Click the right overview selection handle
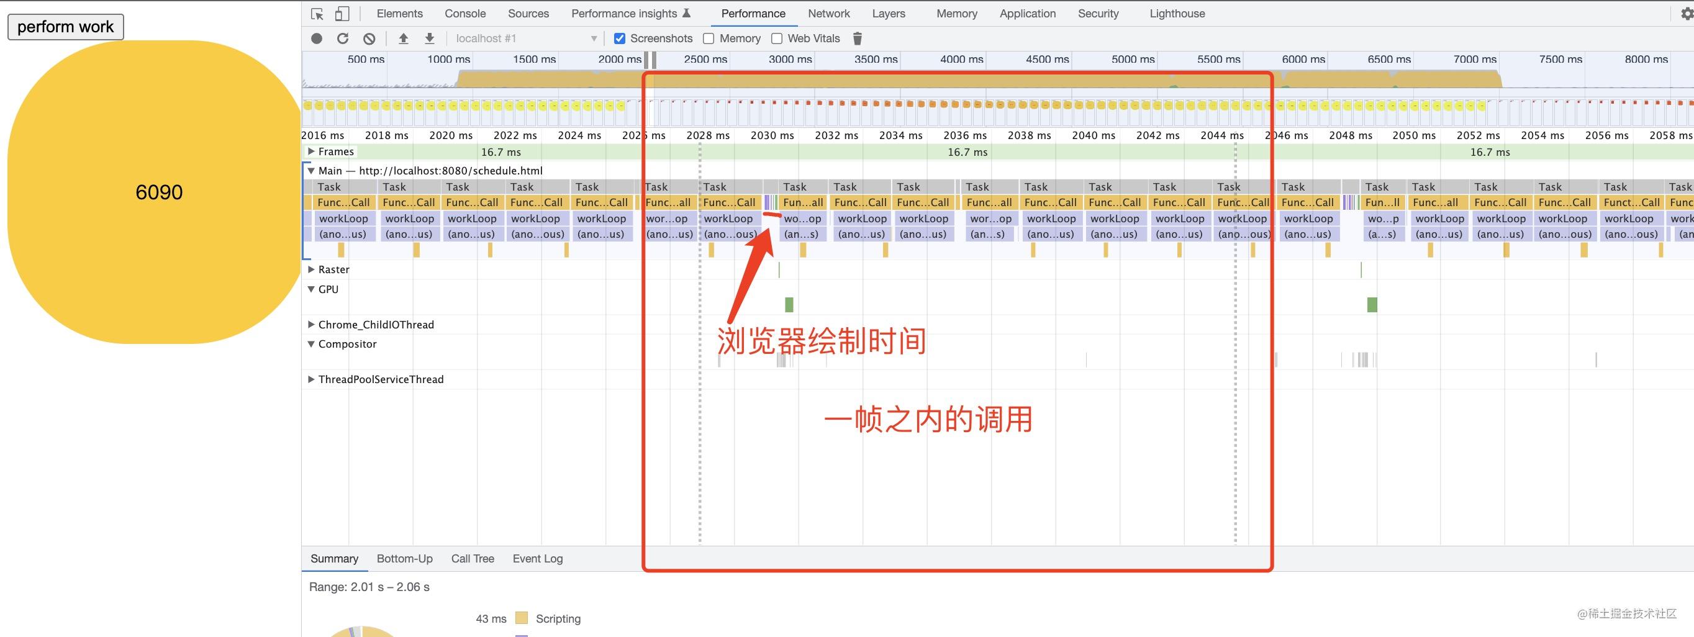Screen dimensions: 1694x637 point(654,60)
